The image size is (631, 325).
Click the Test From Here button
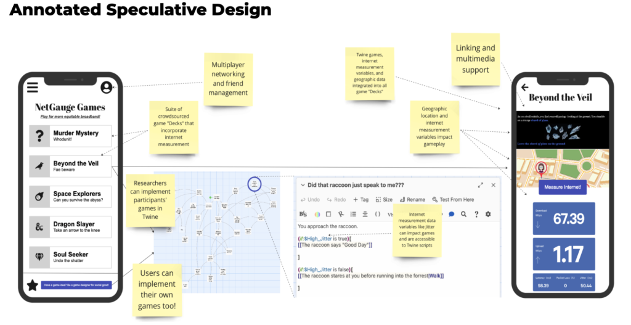(x=453, y=199)
